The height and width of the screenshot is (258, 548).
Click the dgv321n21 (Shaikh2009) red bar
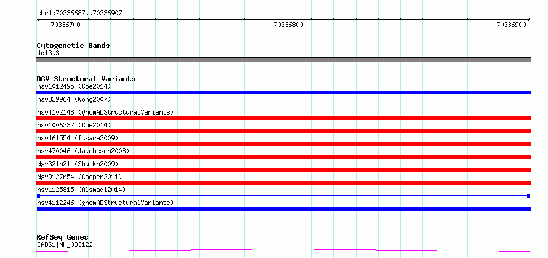[283, 170]
